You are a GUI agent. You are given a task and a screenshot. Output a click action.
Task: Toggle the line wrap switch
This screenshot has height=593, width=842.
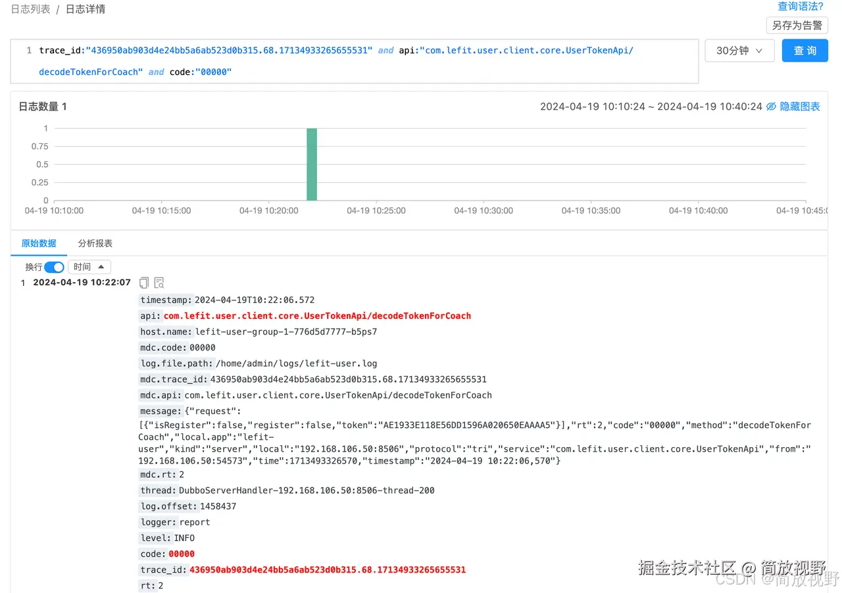(x=54, y=267)
